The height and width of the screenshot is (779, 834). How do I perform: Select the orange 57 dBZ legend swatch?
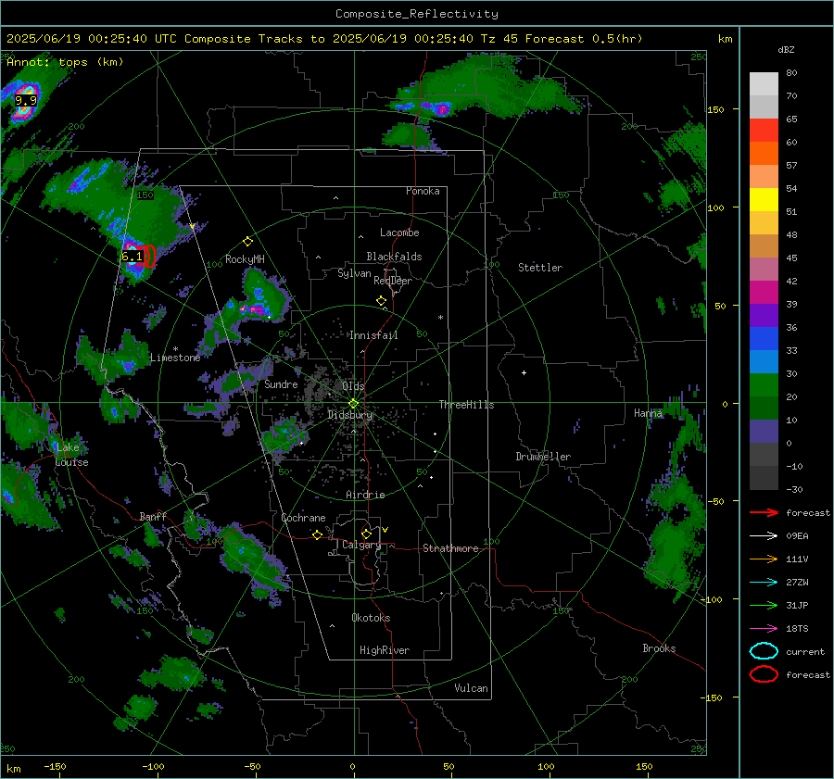[764, 153]
